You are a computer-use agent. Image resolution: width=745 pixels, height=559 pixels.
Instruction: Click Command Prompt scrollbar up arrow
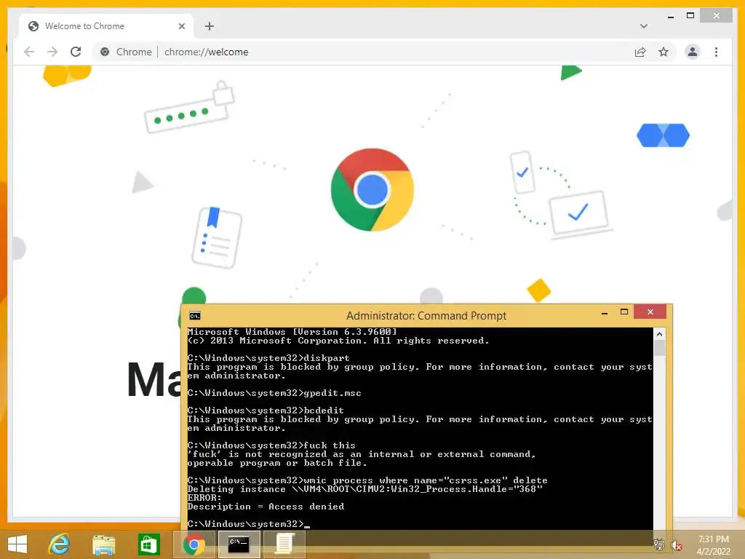pos(659,334)
